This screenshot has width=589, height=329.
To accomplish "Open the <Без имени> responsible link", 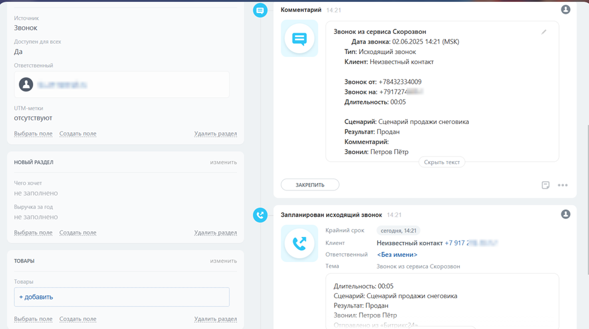I will tap(397, 254).
